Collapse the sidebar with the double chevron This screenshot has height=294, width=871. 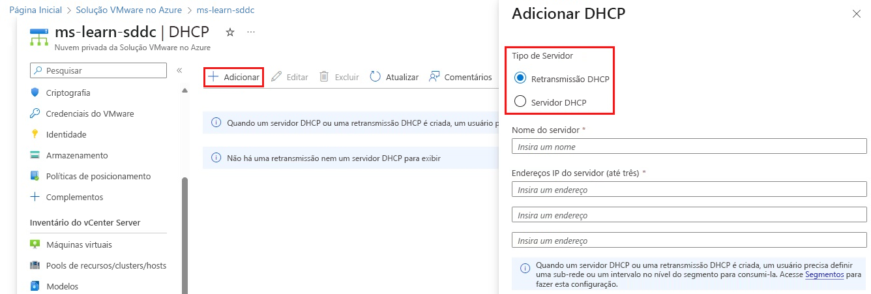point(179,70)
